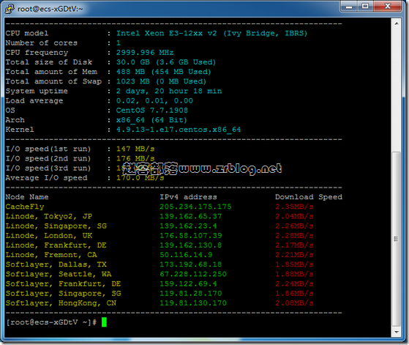409x345 pixels.
Task: Click the CacheFly node name
Action: [25, 207]
